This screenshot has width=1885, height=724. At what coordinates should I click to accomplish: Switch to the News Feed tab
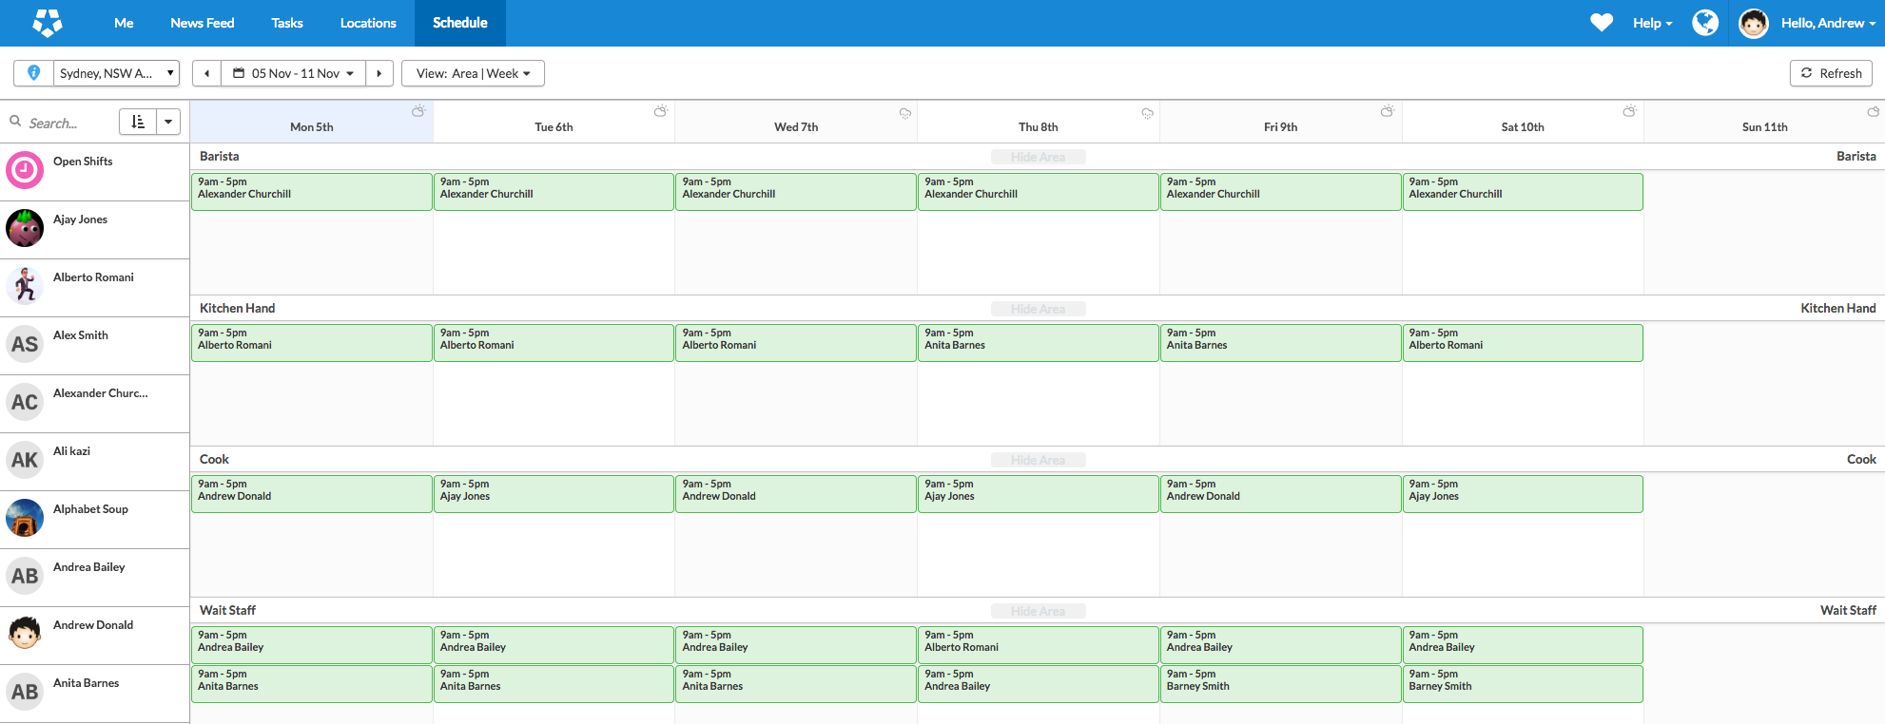[x=202, y=23]
